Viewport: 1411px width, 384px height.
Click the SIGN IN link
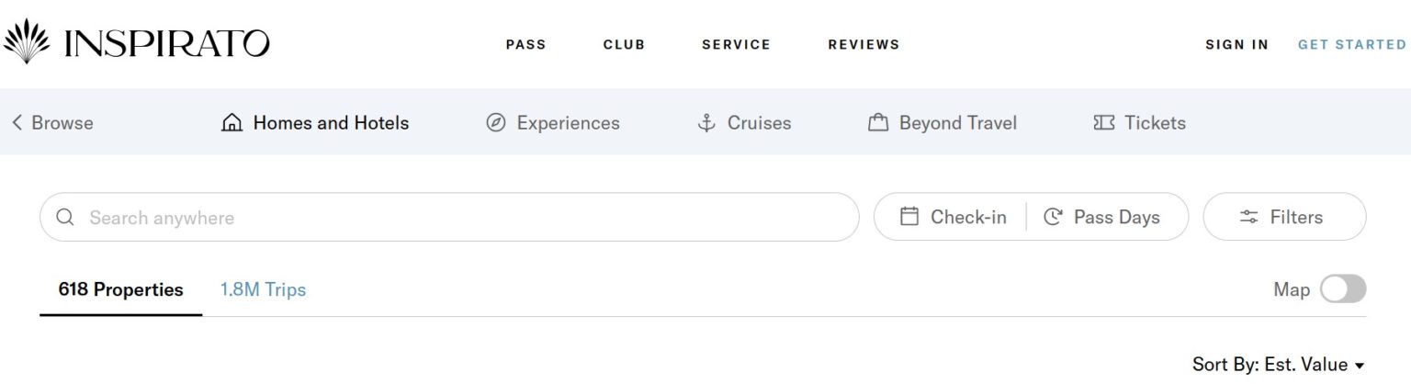click(x=1236, y=44)
